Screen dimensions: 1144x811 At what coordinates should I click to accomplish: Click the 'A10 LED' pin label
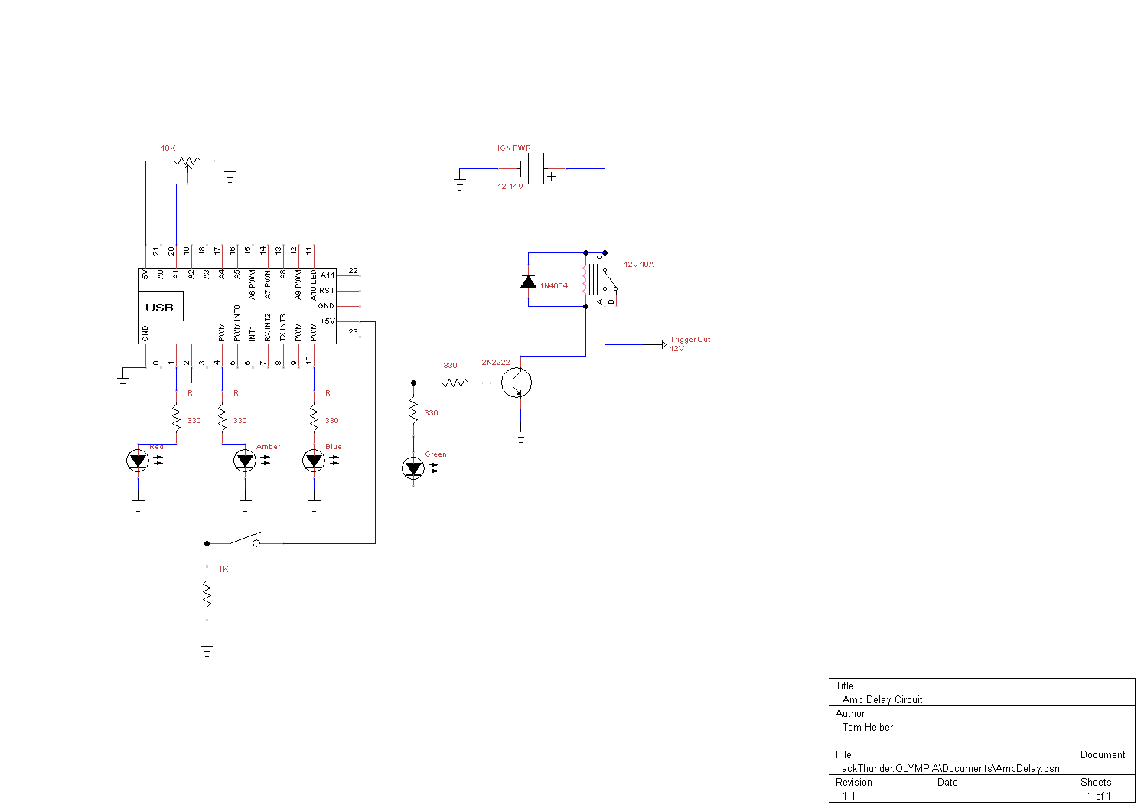coord(314,285)
